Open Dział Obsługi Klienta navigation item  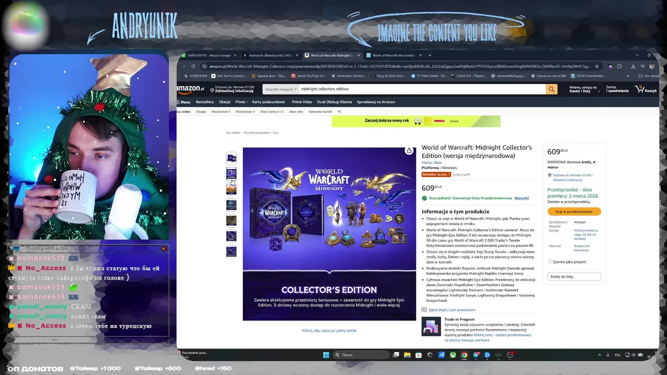[335, 102]
